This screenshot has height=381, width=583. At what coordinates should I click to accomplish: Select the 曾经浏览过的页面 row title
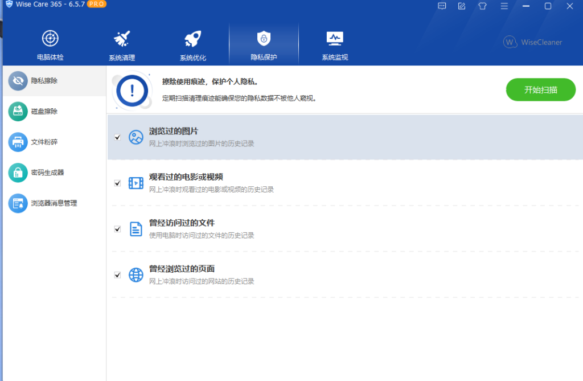(x=182, y=269)
